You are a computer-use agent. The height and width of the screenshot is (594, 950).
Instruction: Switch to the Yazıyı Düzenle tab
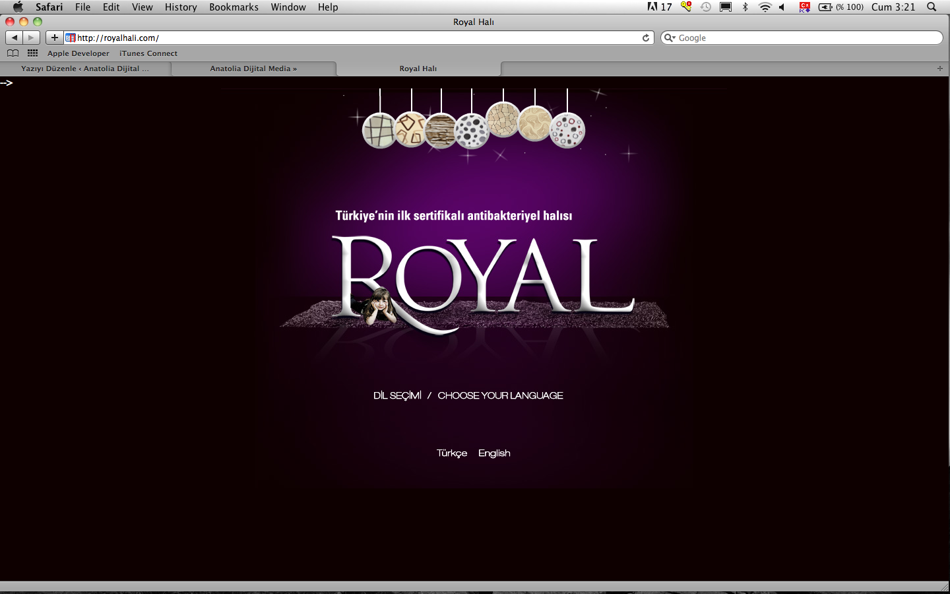[x=85, y=69]
